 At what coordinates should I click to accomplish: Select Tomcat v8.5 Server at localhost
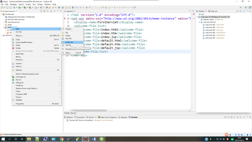[81, 120]
